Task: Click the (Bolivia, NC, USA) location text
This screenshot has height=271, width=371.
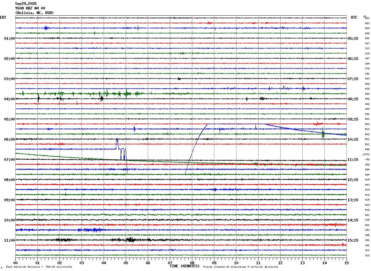Action: pos(34,13)
